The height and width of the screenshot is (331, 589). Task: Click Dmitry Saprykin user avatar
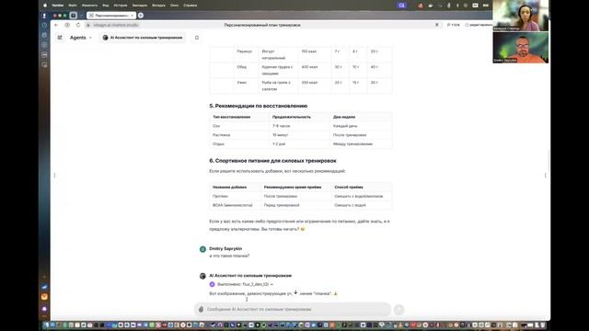click(202, 249)
